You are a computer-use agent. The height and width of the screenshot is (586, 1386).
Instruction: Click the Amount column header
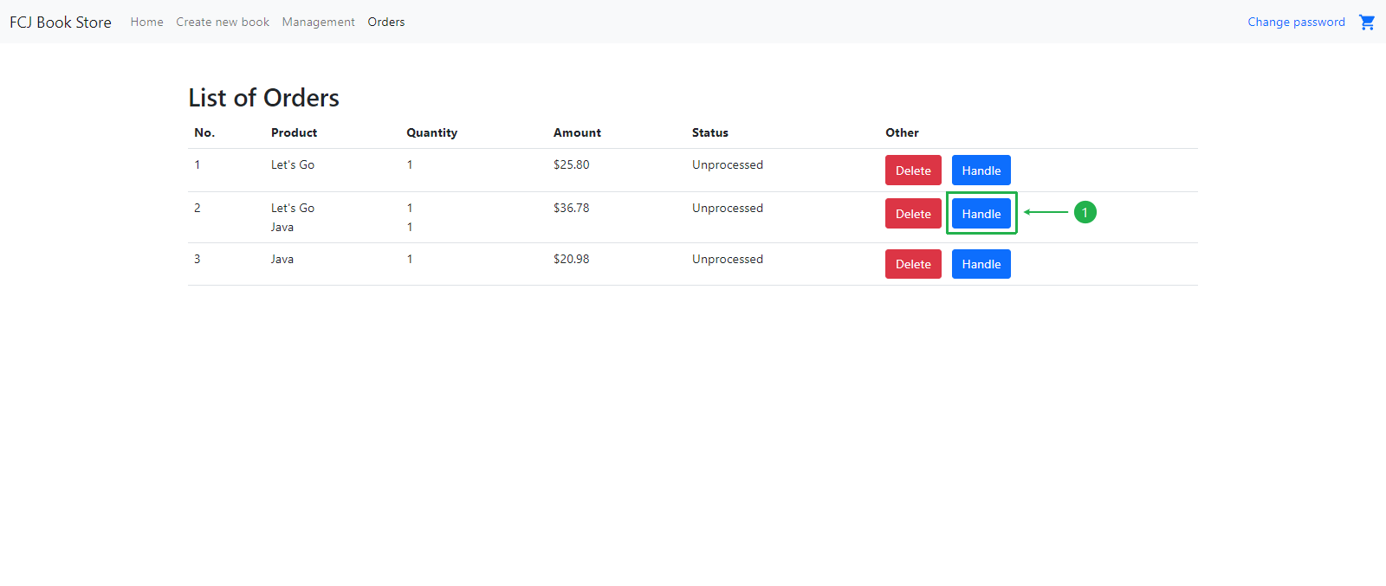click(x=577, y=132)
